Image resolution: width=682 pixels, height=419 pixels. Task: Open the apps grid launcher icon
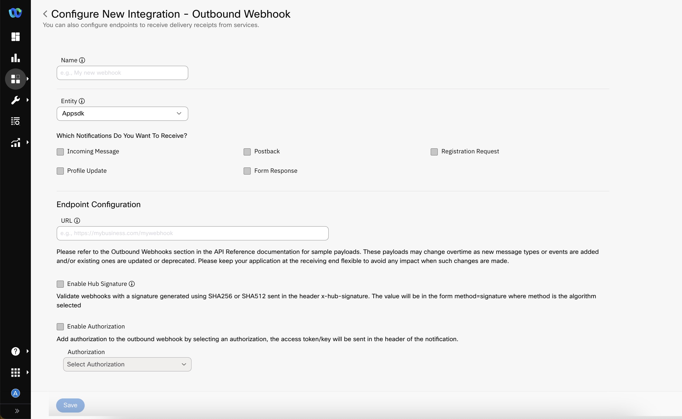[15, 373]
